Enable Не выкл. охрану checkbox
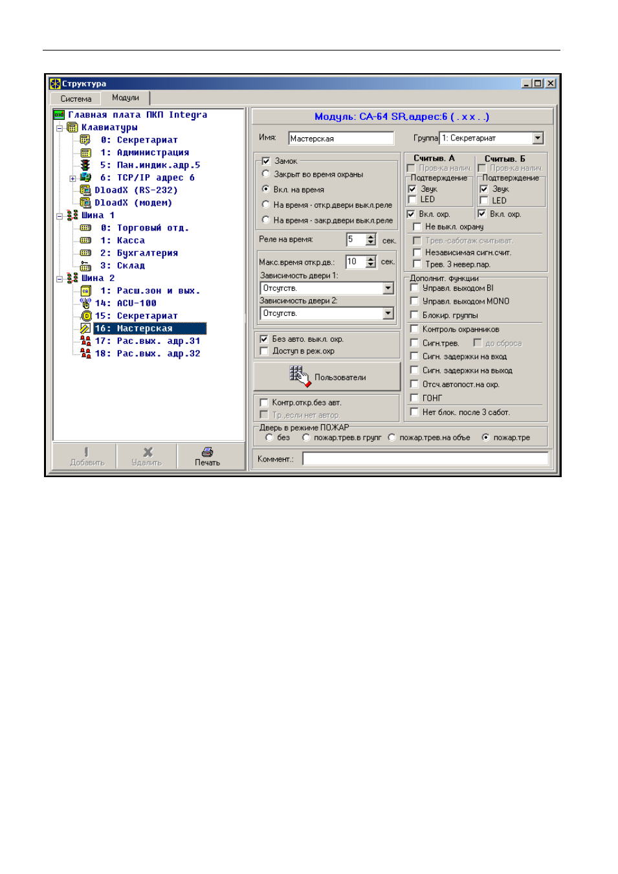 (x=417, y=227)
